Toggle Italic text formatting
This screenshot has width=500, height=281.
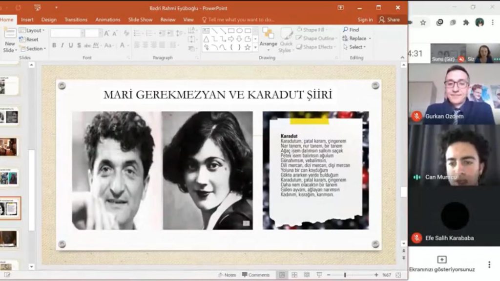(62, 45)
